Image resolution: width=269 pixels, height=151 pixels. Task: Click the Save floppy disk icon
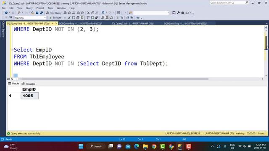37,13
